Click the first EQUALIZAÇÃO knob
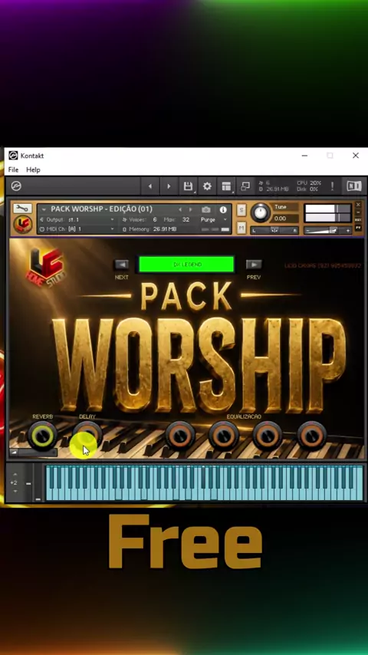This screenshot has width=368, height=655. (x=180, y=436)
